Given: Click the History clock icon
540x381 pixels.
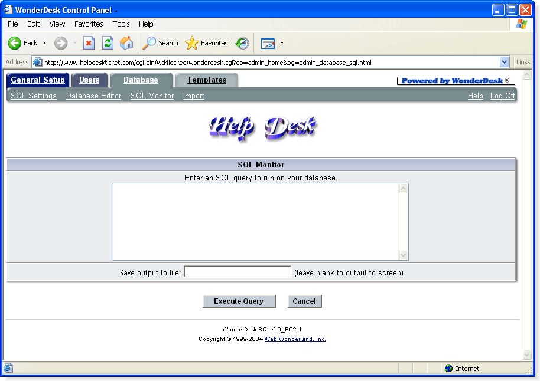Looking at the screenshot, I should 242,43.
